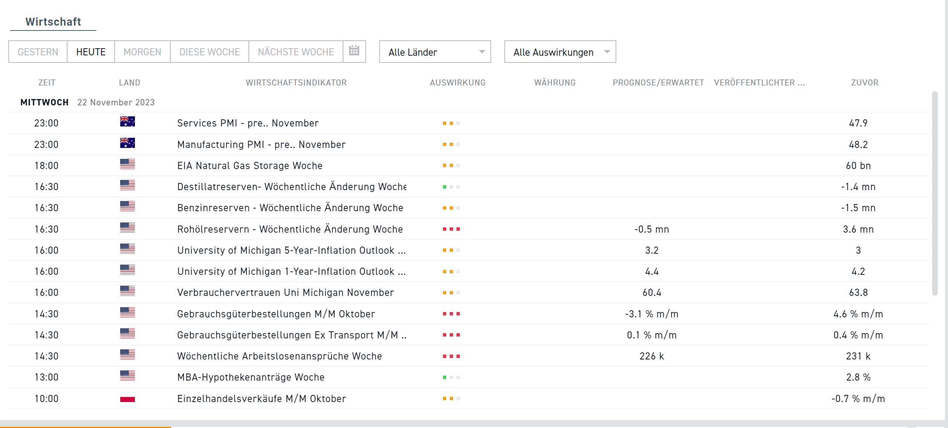Click the US flag beside Gebrauchsgüterbestellungen M/M Oktober

click(x=127, y=313)
